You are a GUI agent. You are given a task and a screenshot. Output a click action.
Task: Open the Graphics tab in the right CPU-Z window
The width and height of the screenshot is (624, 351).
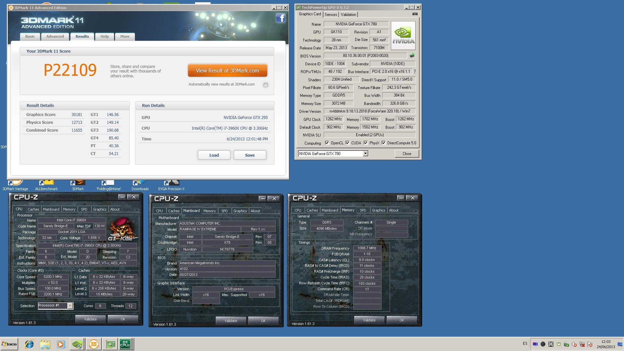(x=378, y=210)
